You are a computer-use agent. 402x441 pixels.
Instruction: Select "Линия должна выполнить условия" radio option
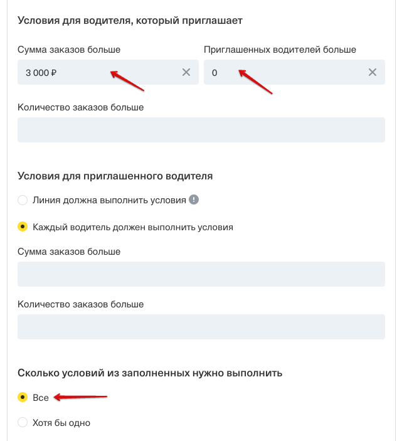23,200
